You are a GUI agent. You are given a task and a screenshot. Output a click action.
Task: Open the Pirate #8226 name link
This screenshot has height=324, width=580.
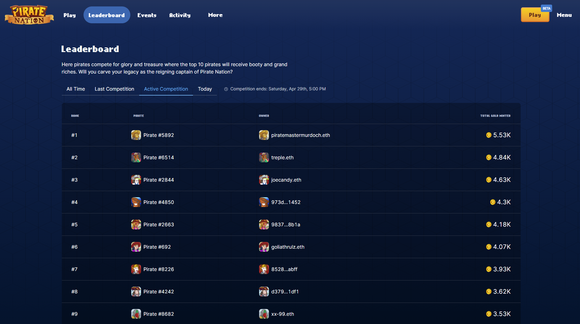pyautogui.click(x=158, y=269)
